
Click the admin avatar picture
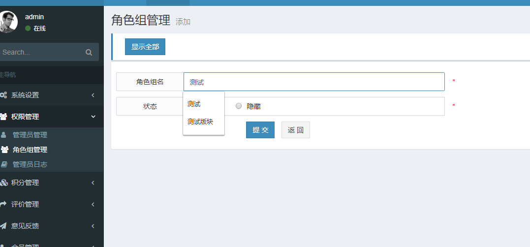pyautogui.click(x=7, y=22)
